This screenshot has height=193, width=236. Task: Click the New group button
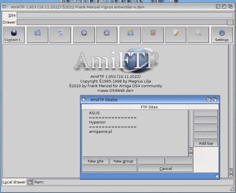124,161
